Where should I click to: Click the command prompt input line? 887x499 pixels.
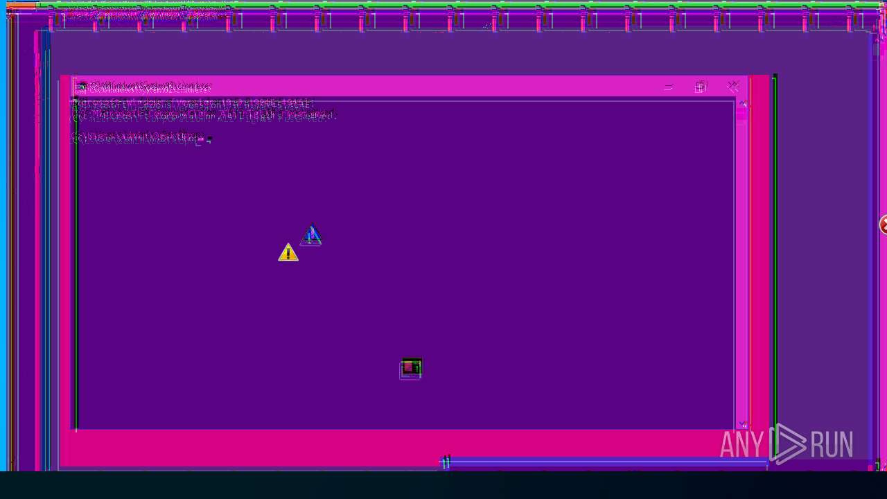point(142,138)
